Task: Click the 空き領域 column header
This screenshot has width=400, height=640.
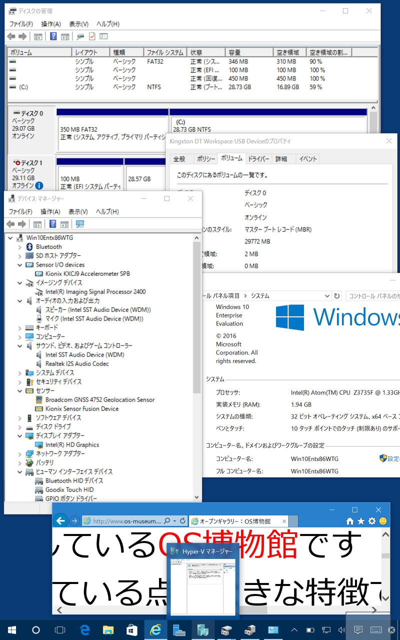Action: 289,52
